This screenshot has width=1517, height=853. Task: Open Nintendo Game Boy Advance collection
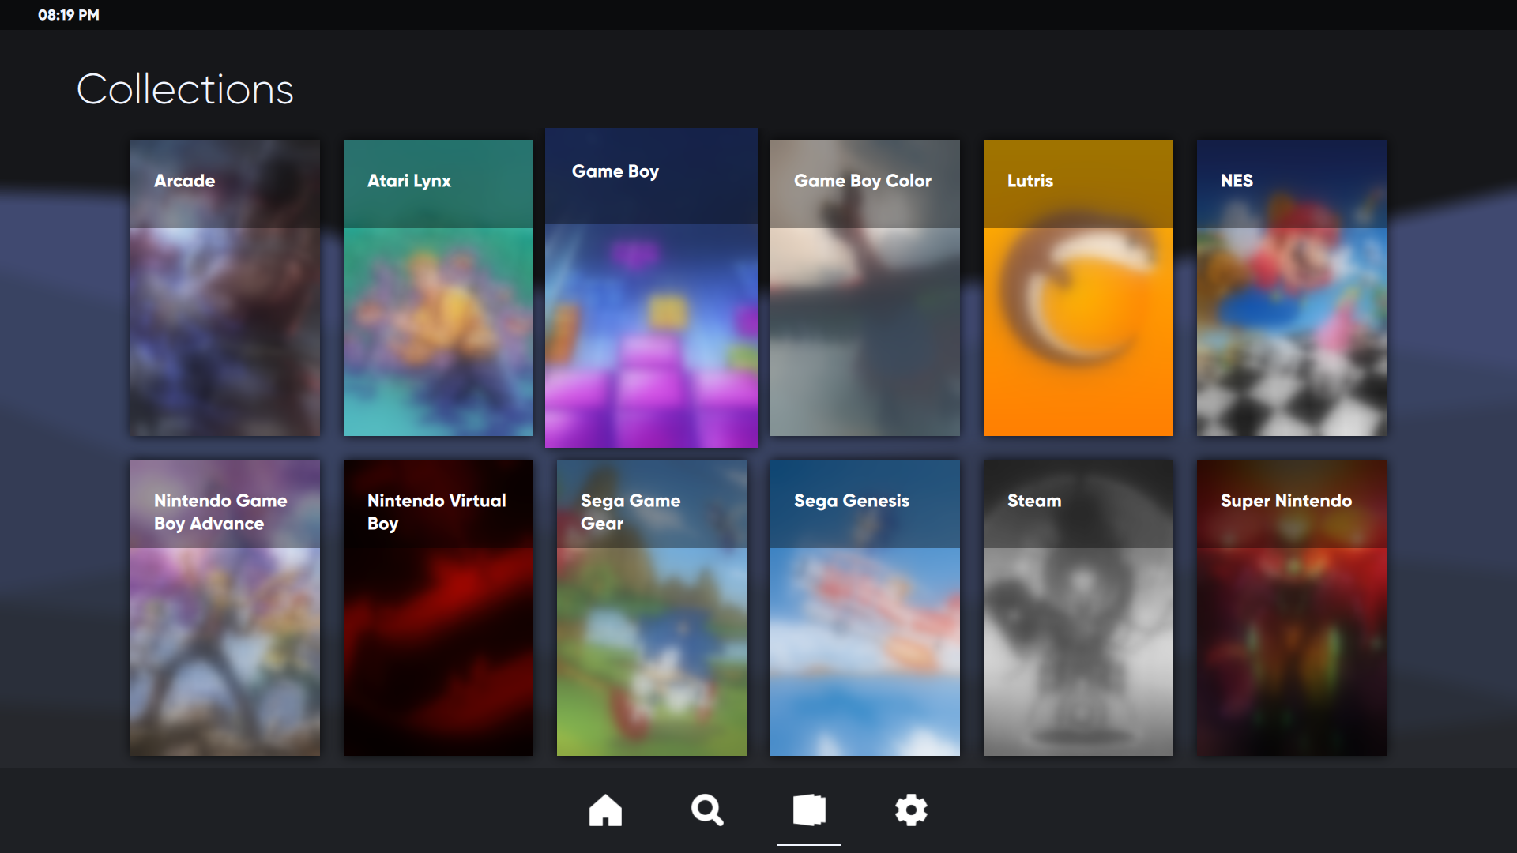click(x=225, y=607)
